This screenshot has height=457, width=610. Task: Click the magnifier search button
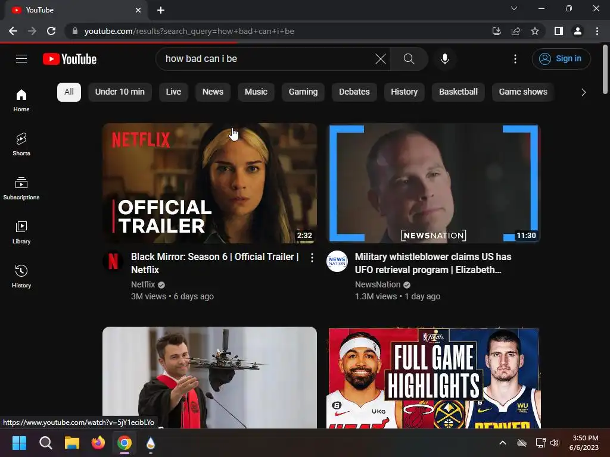click(409, 59)
